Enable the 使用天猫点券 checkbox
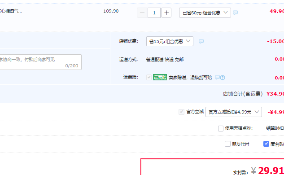This screenshot has width=284, height=175. tap(221, 128)
